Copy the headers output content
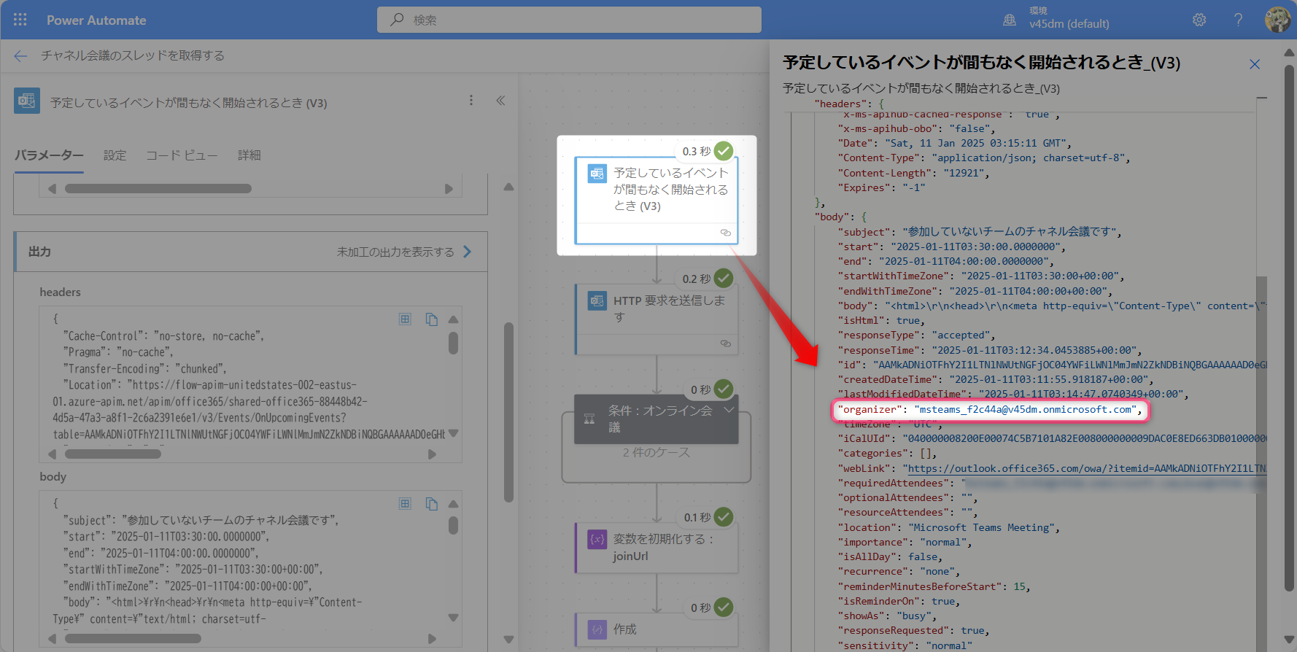Image resolution: width=1297 pixels, height=652 pixels. 431,319
